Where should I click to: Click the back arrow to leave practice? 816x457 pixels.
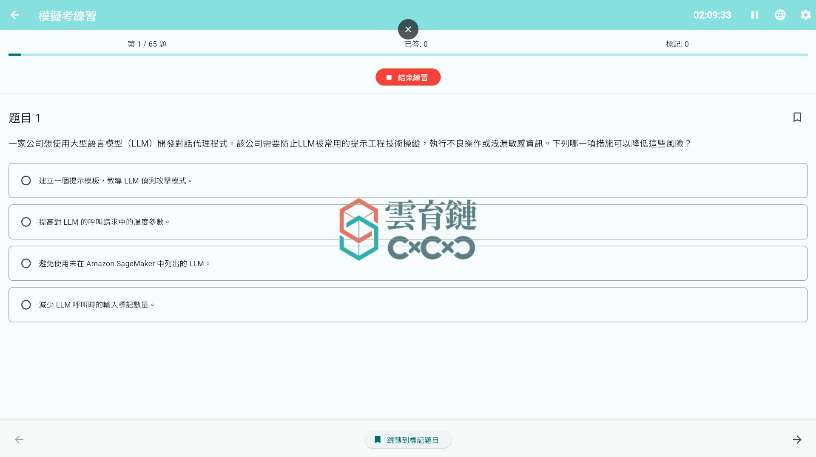pos(15,15)
